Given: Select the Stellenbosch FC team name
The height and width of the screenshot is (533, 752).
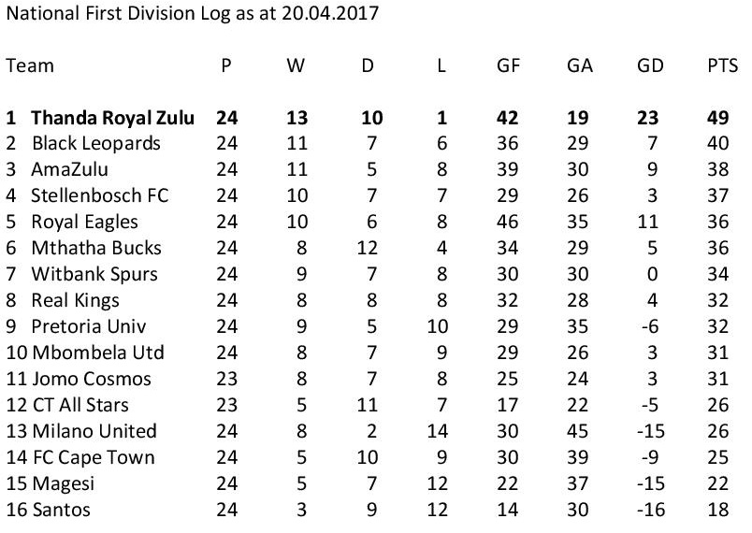Looking at the screenshot, I should tap(97, 196).
